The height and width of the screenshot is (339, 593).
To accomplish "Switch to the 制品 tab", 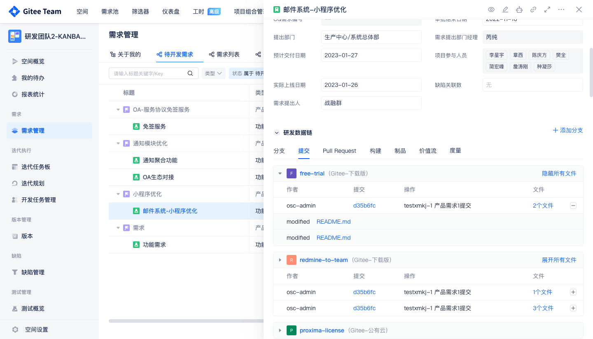I will click(400, 151).
